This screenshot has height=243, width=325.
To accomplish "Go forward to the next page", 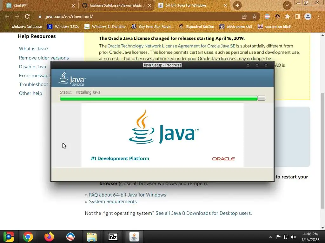I will pos(17,16).
